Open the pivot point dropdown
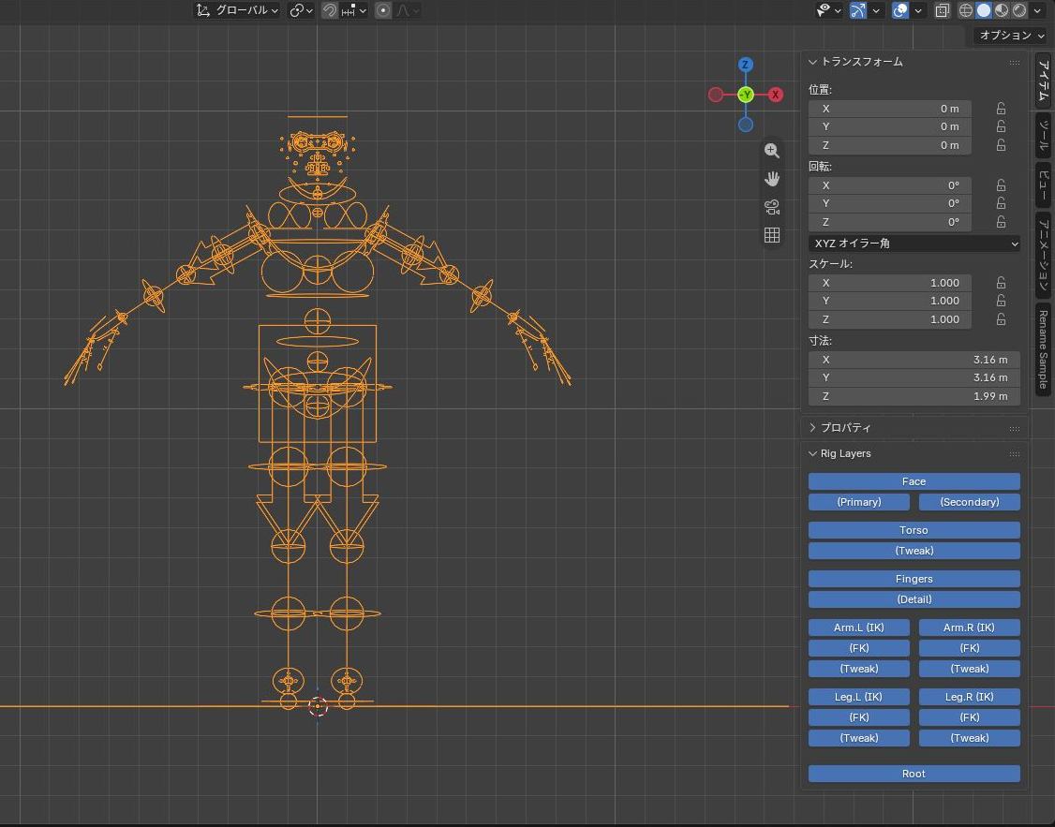Screen dimensions: 1055x827 pos(301,10)
